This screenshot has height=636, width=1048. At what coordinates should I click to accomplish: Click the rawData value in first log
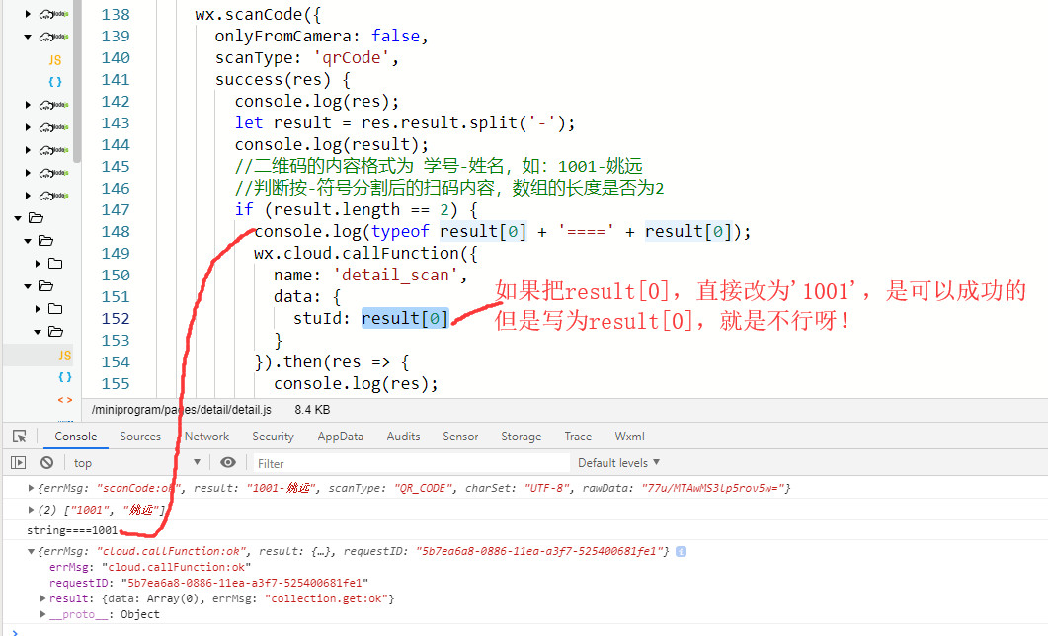tap(713, 488)
